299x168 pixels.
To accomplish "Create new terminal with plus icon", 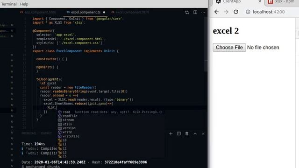I will pyautogui.click(x=171, y=134).
